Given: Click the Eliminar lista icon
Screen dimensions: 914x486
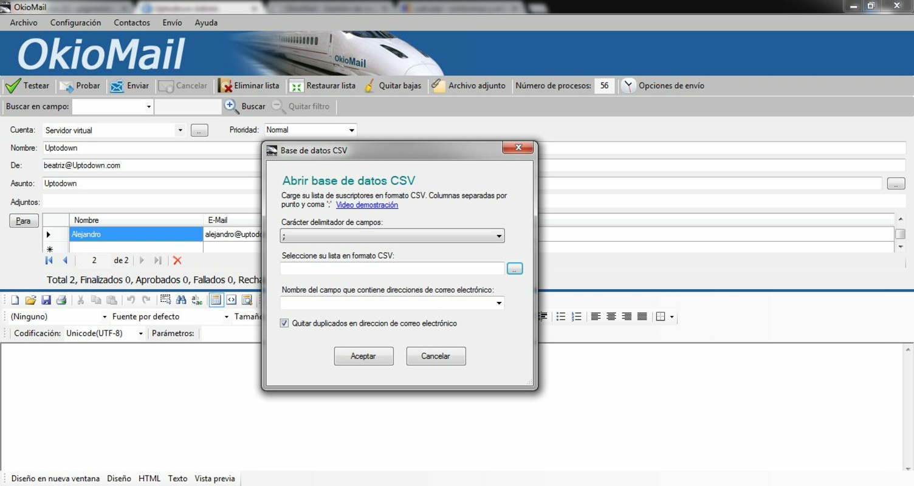Looking at the screenshot, I should pos(225,86).
